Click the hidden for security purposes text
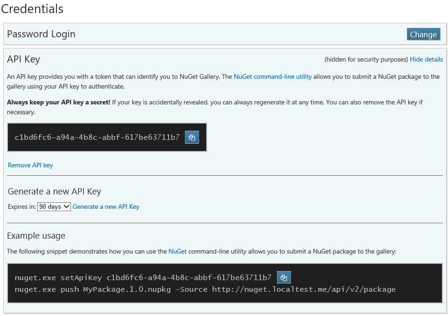Screen dimensions: 448x316 click(366, 60)
